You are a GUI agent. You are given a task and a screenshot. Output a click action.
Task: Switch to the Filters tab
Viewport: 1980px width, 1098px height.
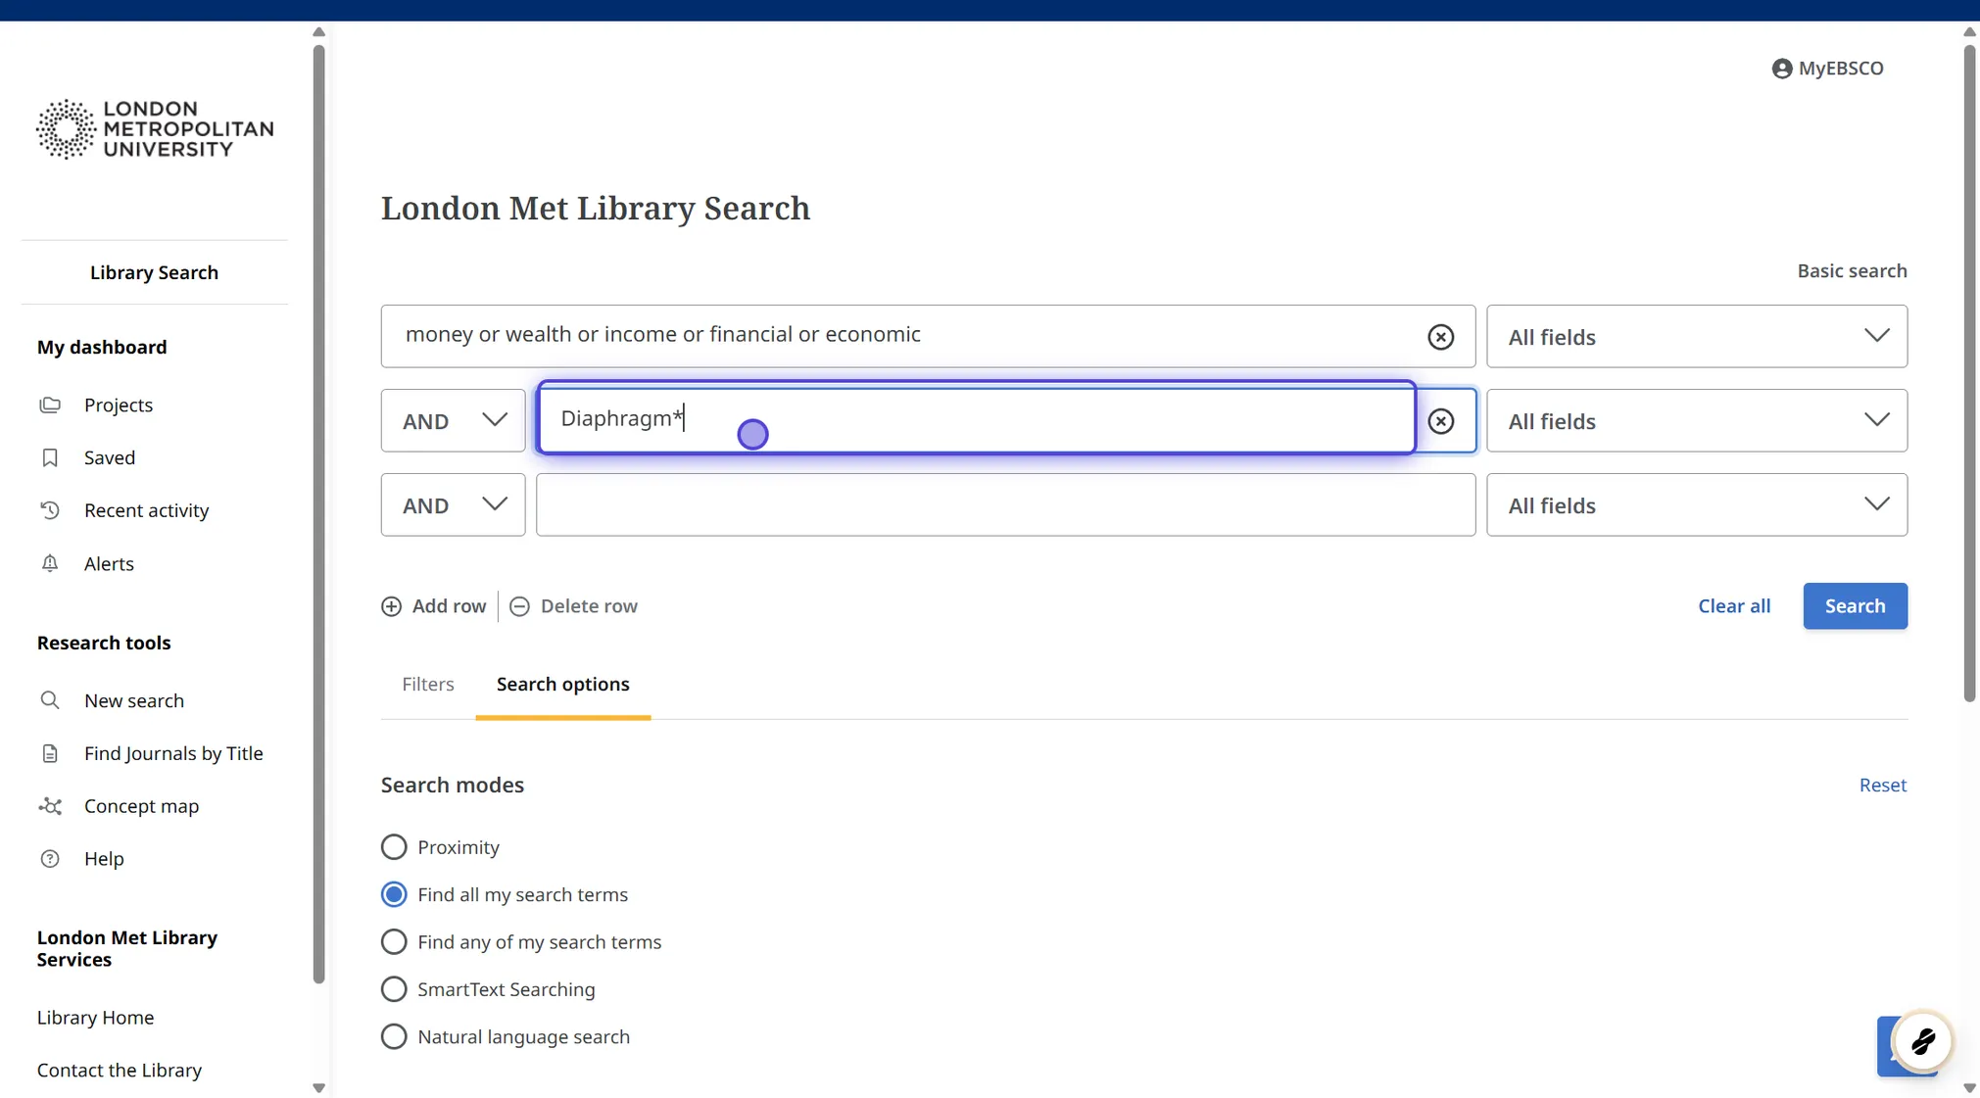(428, 685)
